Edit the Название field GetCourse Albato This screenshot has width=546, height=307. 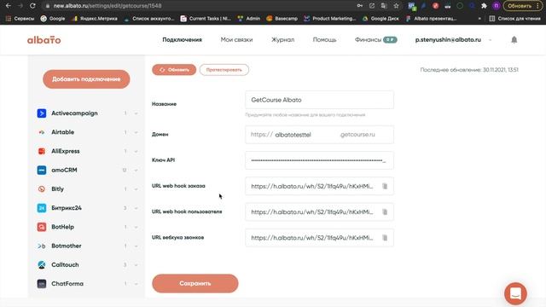point(319,100)
